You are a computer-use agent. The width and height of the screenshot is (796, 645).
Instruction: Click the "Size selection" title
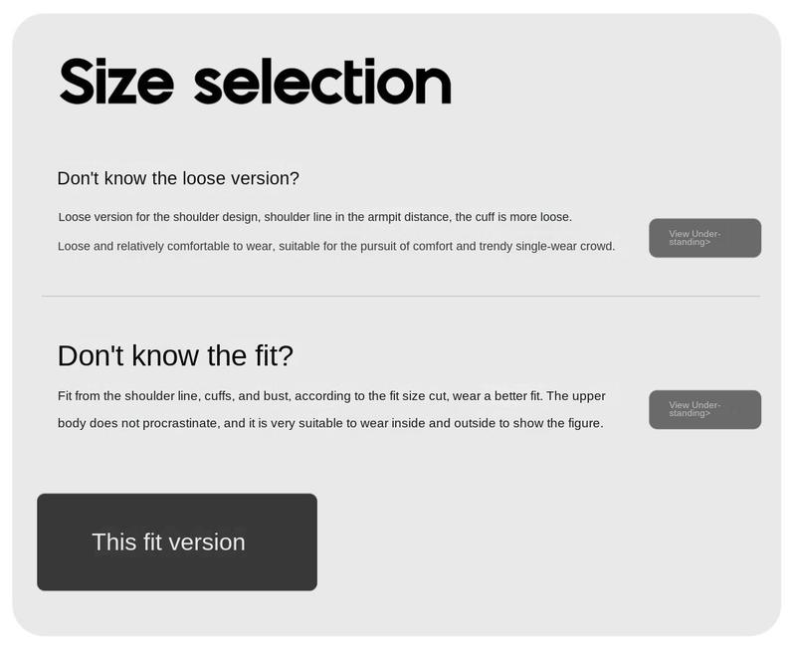click(256, 82)
